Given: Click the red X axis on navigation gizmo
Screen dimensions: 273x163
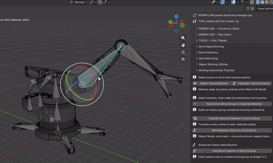Looking at the screenshot, I should tap(181, 22).
